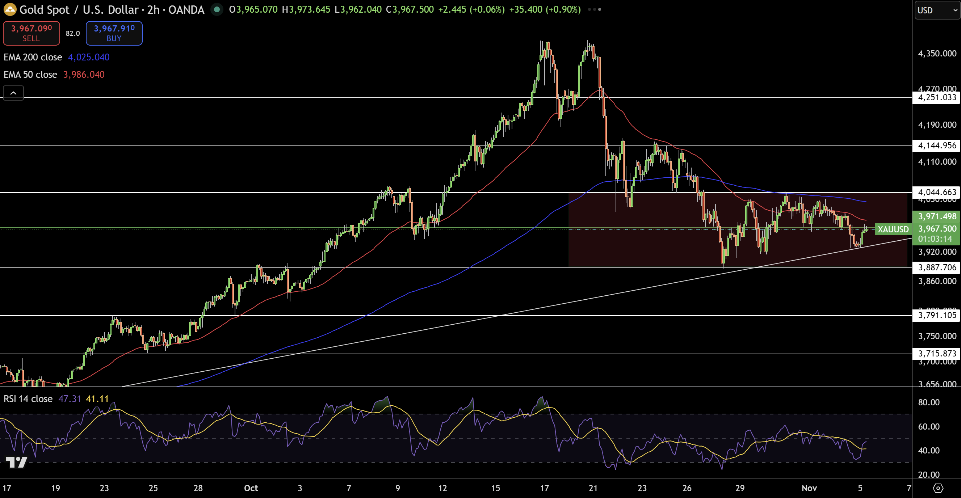The width and height of the screenshot is (961, 498).
Task: Click the 3,750.000 price axis label
Action: coord(937,336)
